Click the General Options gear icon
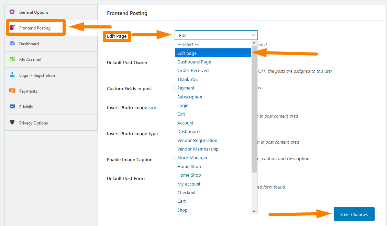 pyautogui.click(x=12, y=12)
